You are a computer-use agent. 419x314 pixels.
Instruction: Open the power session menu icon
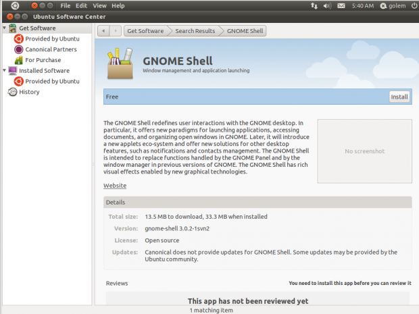(x=414, y=5)
